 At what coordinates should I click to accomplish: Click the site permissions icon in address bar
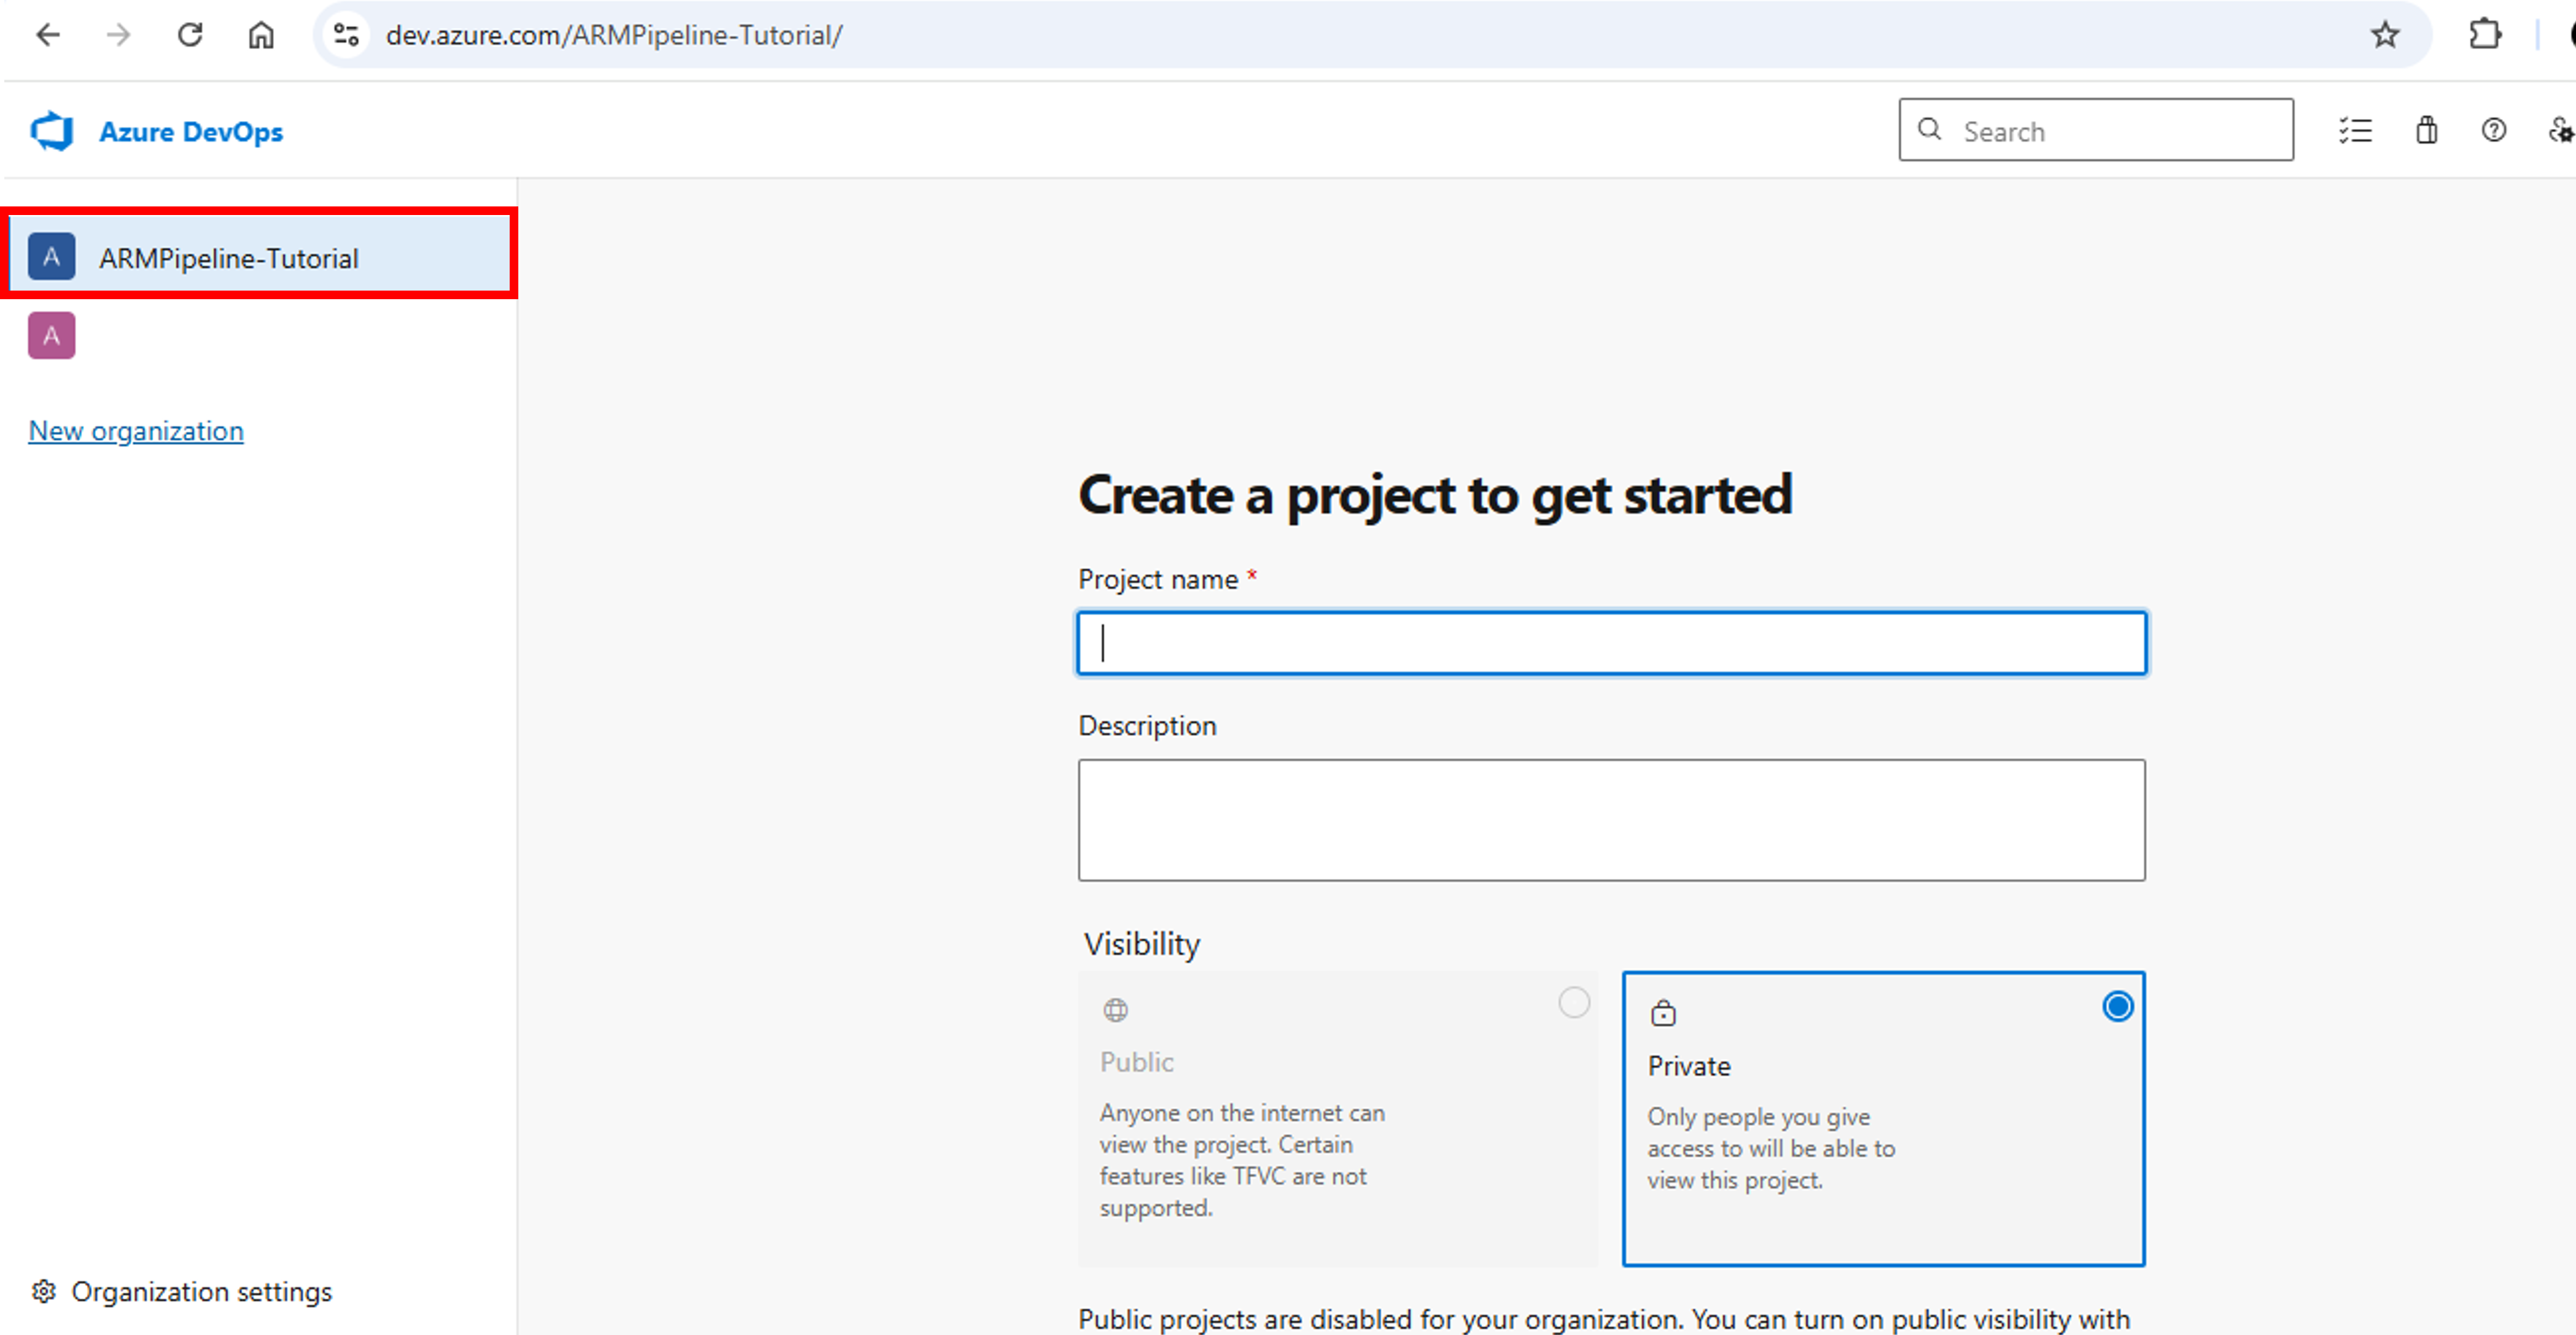click(346, 34)
